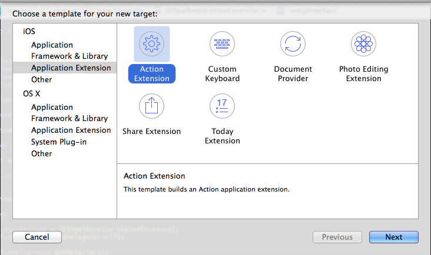Open iOS Application category
431x255 pixels.
(52, 45)
